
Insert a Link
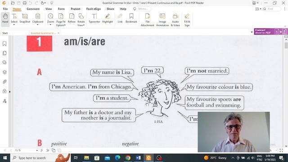coord(120,18)
